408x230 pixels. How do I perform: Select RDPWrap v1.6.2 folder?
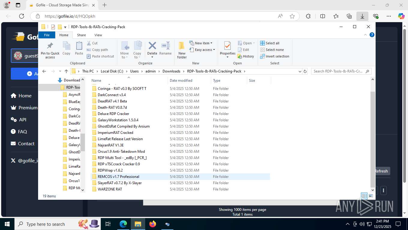(180, 170)
